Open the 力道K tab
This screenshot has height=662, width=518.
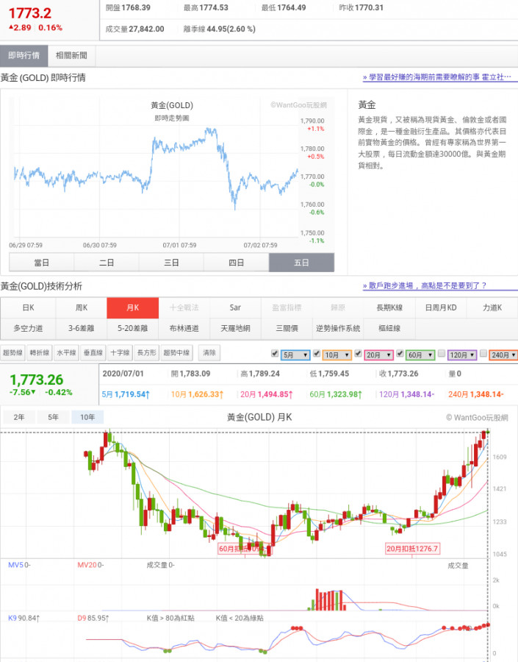point(492,307)
